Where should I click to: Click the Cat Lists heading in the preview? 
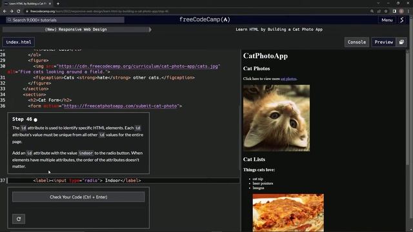[x=254, y=159]
